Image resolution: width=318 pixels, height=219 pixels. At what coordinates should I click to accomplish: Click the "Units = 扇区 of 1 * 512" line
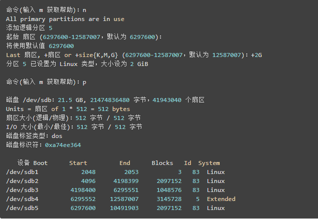(x=68, y=109)
